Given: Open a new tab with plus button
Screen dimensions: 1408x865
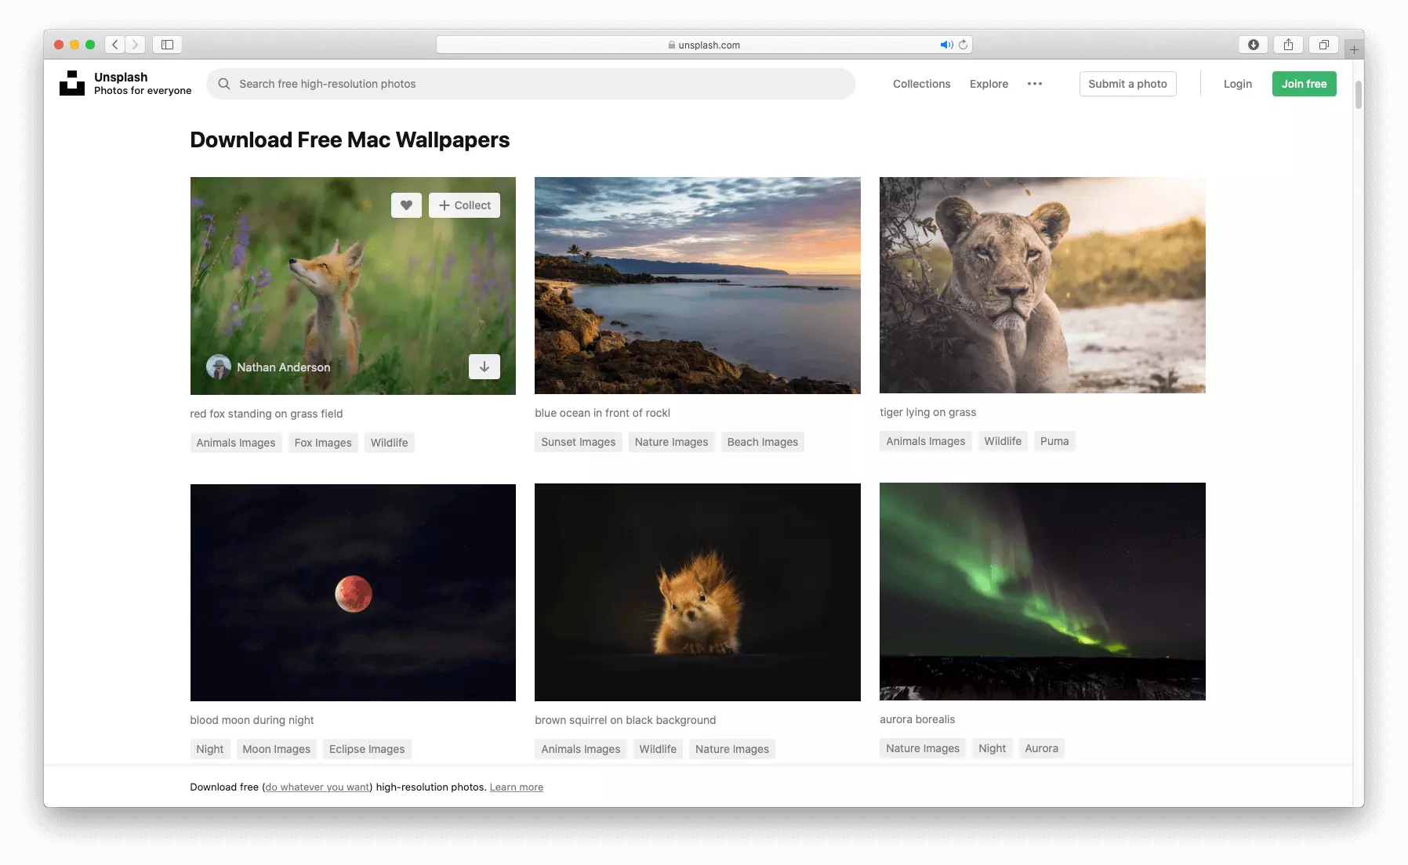Looking at the screenshot, I should coord(1354,49).
